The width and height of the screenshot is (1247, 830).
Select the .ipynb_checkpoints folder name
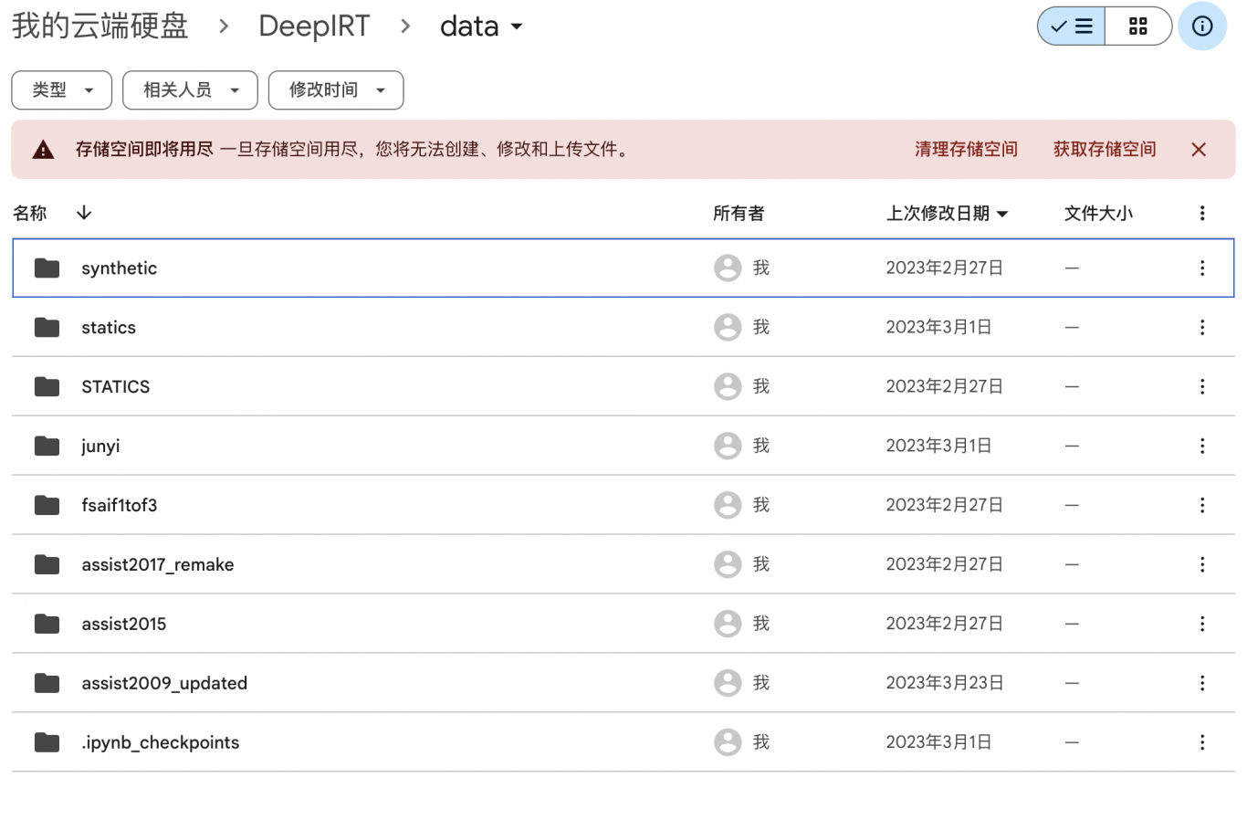point(161,742)
